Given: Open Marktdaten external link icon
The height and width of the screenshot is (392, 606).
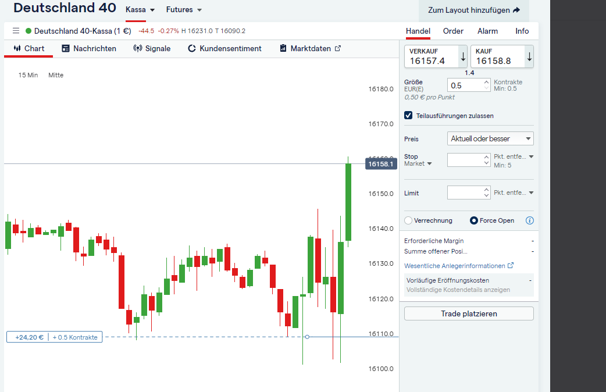Looking at the screenshot, I should [x=338, y=48].
